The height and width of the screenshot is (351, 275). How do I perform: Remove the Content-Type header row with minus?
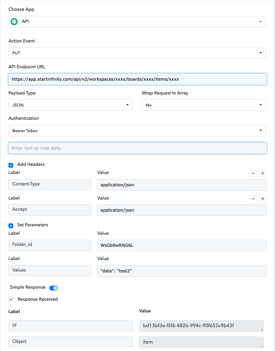click(x=253, y=173)
